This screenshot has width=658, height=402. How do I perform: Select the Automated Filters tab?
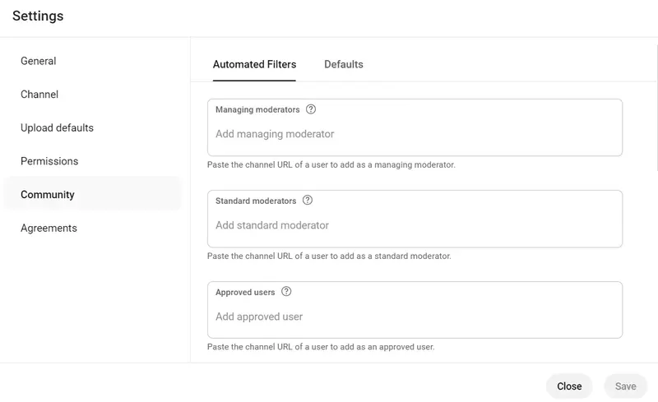point(254,64)
